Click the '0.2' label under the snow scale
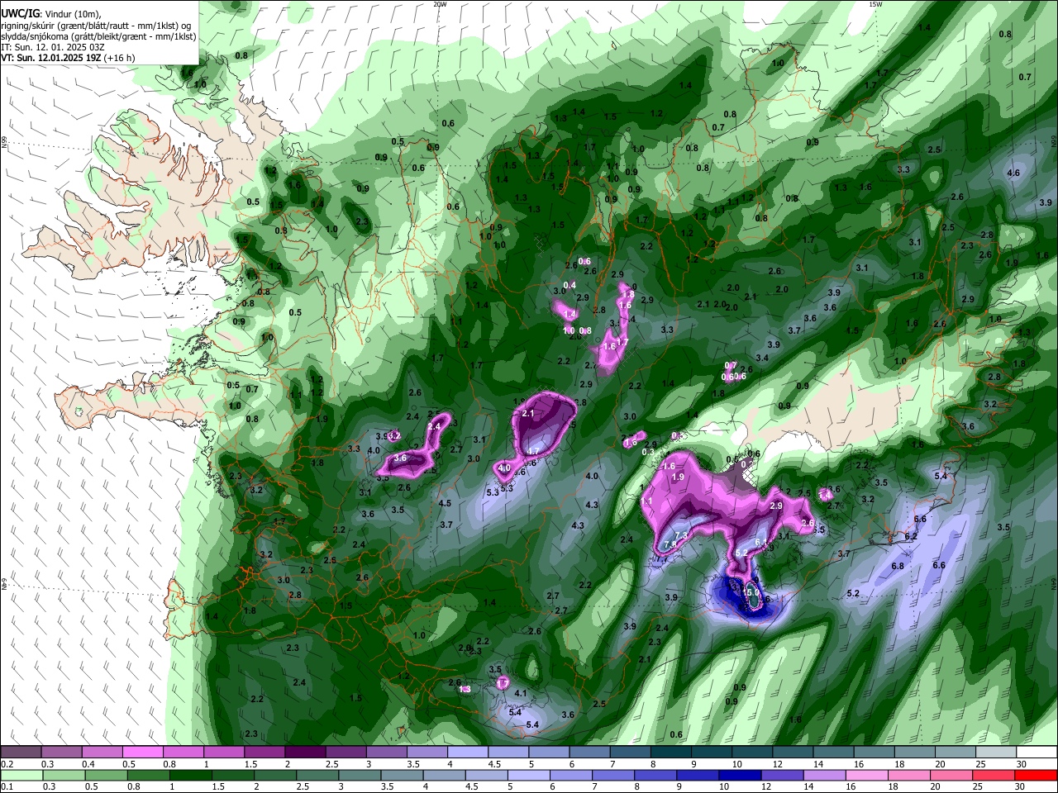Image resolution: width=1058 pixels, height=793 pixels. tap(7, 764)
